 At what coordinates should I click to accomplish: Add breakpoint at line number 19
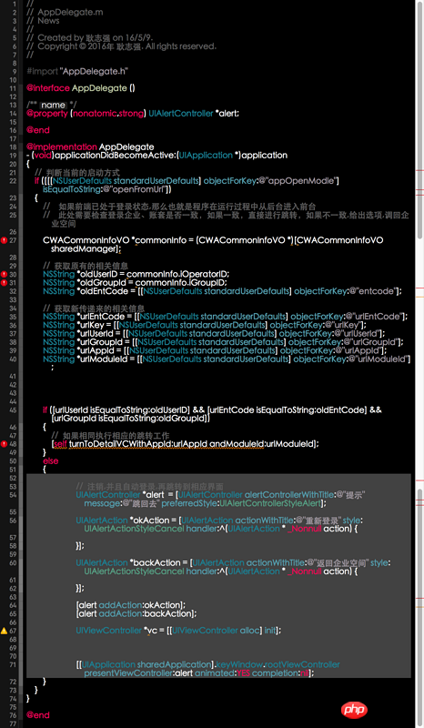[13, 156]
